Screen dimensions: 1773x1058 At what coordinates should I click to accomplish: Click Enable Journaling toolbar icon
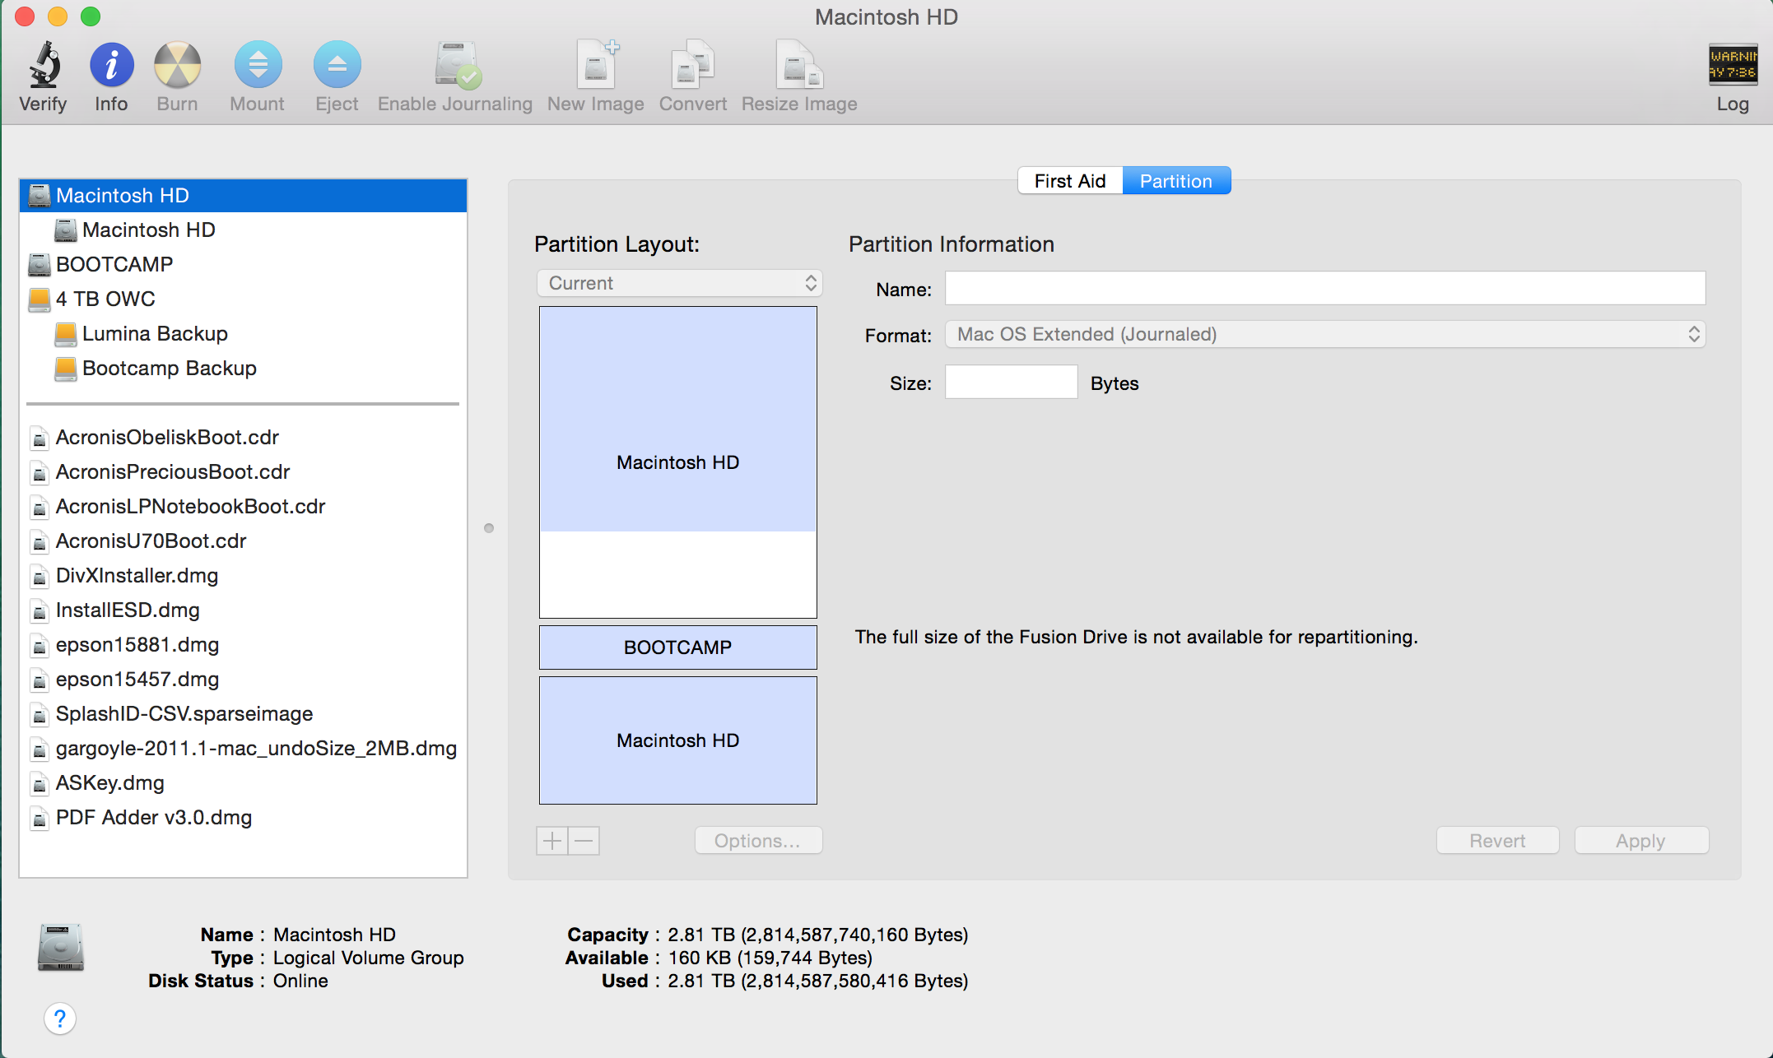point(455,66)
